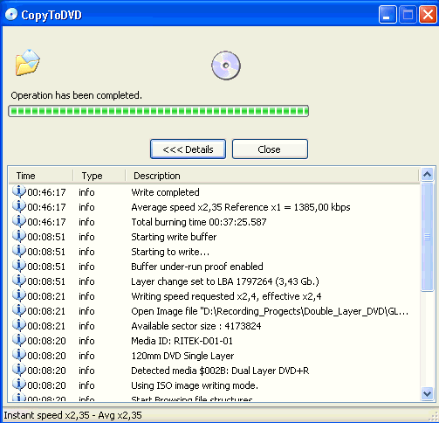Click the info icon beside Write completed
This screenshot has height=423, width=439.
click(x=19, y=191)
